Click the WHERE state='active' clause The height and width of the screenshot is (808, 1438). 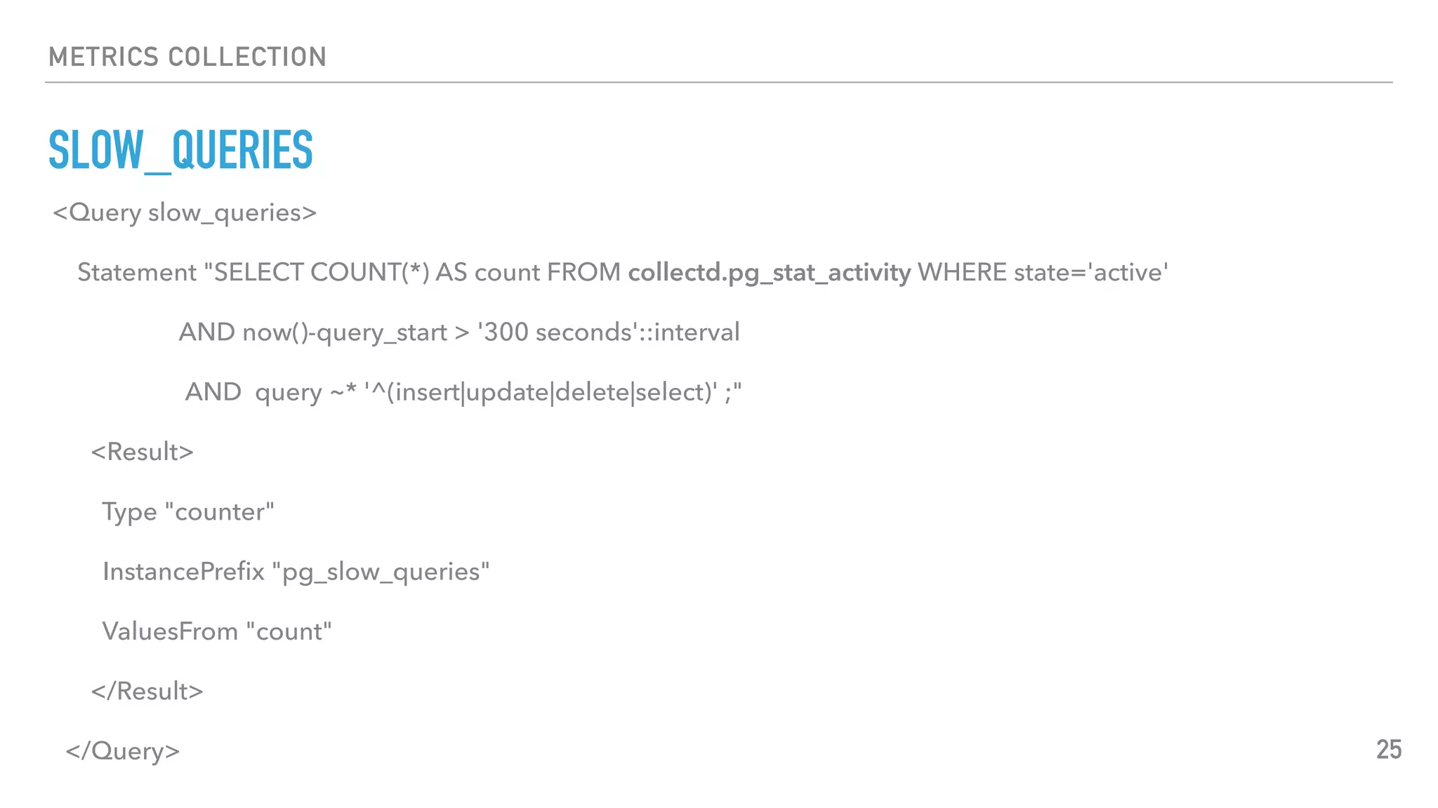(x=1043, y=272)
